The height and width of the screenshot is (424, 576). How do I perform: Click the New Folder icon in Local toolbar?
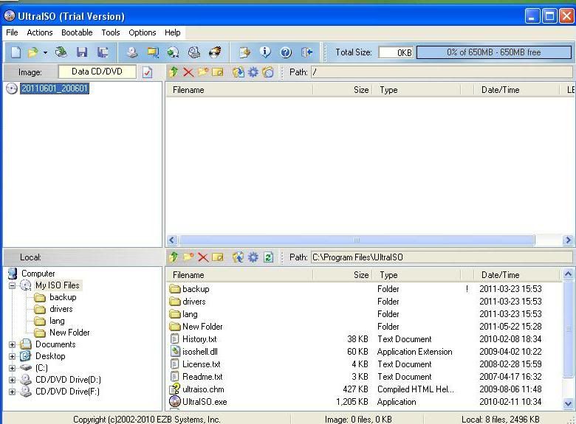tap(188, 257)
